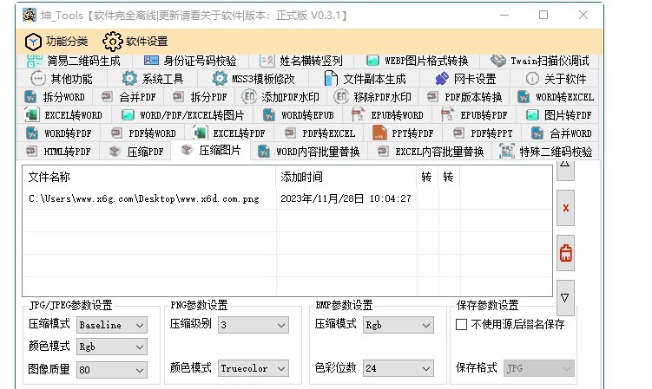Image resolution: width=652 pixels, height=389 pixels.
Task: Open the 色彩位数 24 dropdown
Action: 398,369
